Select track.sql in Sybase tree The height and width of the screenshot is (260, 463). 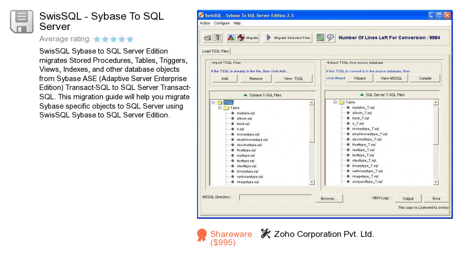click(243, 124)
